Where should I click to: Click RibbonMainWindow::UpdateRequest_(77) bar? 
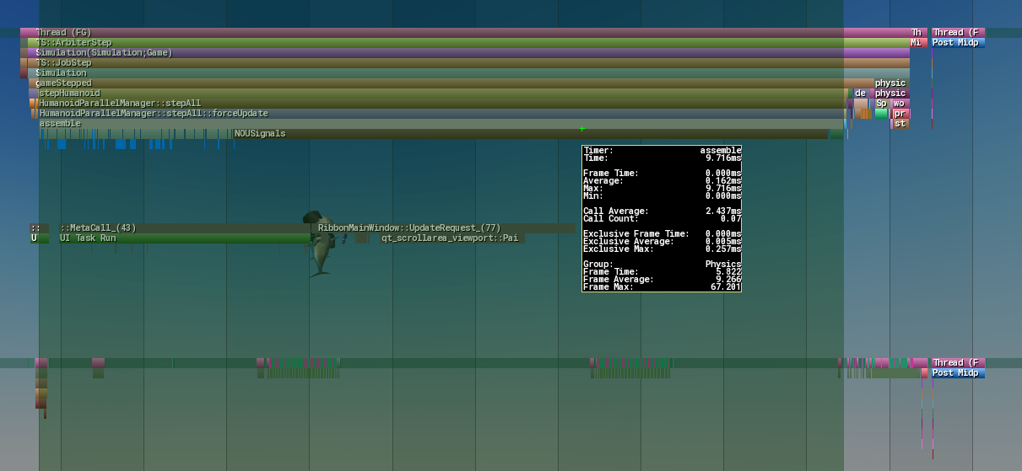pos(445,227)
